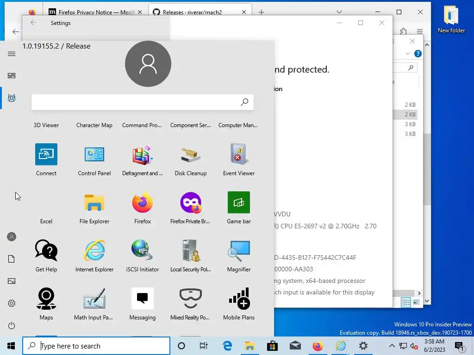Launch Magnifier
The height and width of the screenshot is (355, 474).
click(x=238, y=256)
